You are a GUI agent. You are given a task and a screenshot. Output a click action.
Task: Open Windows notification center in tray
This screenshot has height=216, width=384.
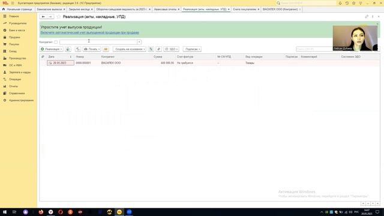377,212
